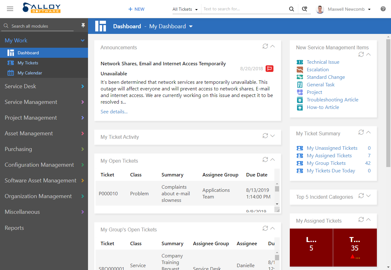Click the red flag announcement icon

[x=269, y=68]
